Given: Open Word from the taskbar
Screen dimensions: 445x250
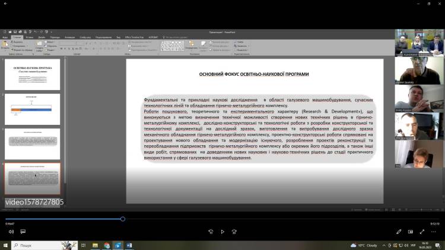Looking at the screenshot, I should 129,245.
